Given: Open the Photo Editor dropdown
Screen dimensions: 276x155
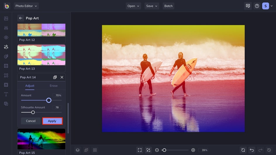Looking at the screenshot, I should click(x=26, y=6).
